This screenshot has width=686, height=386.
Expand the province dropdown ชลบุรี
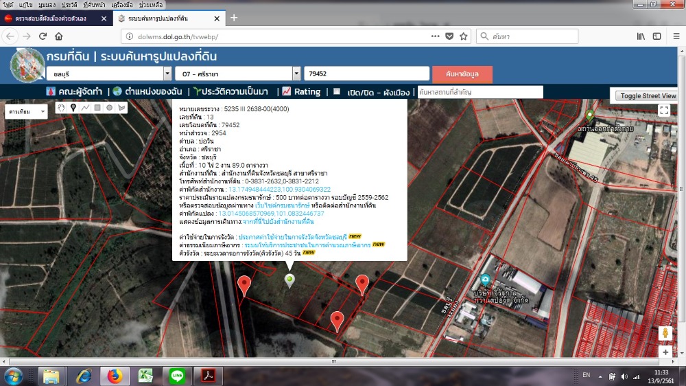[167, 73]
